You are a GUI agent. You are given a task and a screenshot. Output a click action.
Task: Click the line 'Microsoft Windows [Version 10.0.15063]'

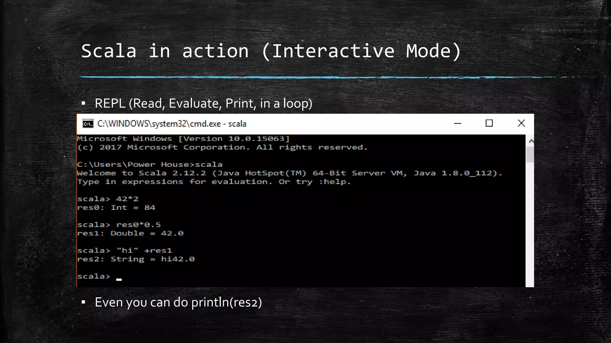point(183,139)
